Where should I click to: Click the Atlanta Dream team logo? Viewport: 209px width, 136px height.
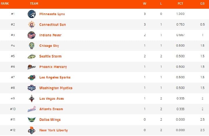pyautogui.click(x=31, y=109)
